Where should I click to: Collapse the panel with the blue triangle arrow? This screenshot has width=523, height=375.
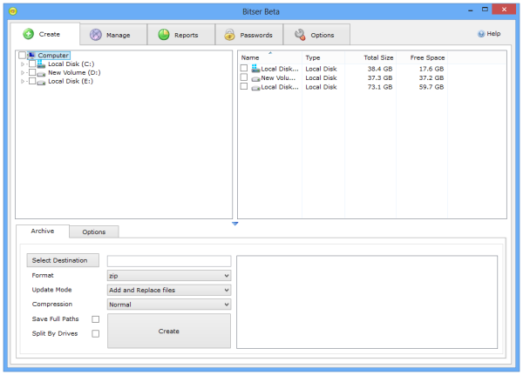pyautogui.click(x=234, y=224)
